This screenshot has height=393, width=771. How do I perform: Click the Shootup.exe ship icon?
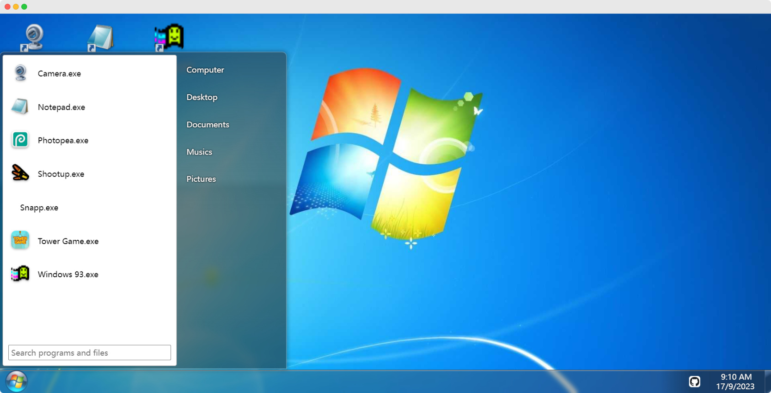pos(20,173)
